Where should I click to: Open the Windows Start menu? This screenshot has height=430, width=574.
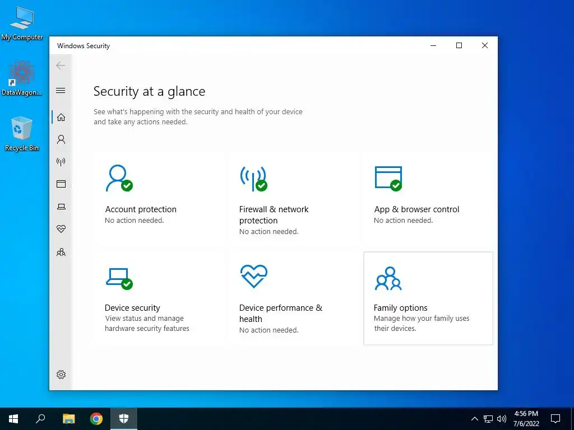(x=13, y=419)
